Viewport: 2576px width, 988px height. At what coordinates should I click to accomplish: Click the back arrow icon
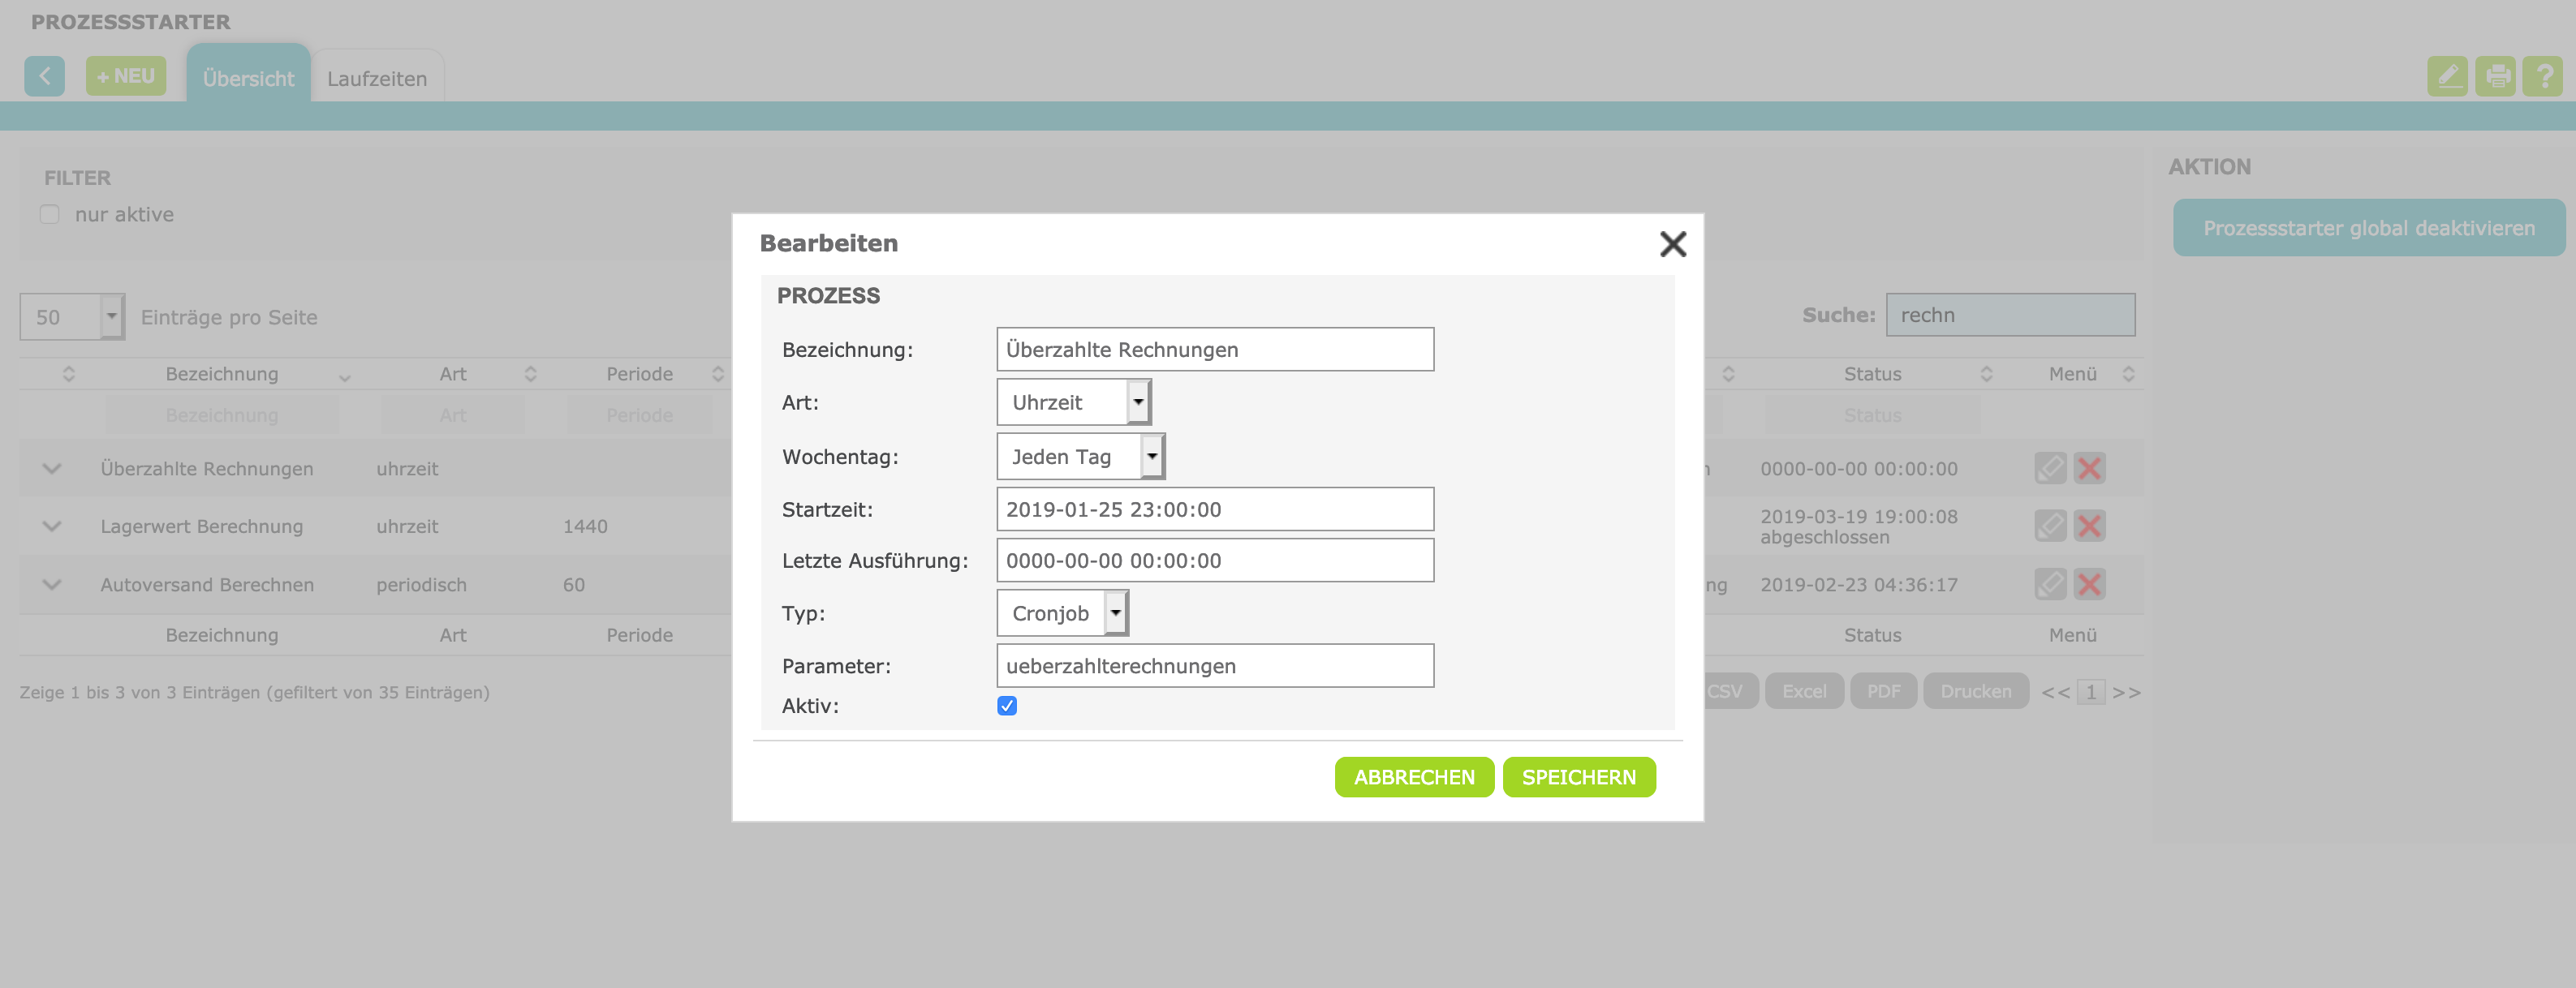tap(44, 77)
